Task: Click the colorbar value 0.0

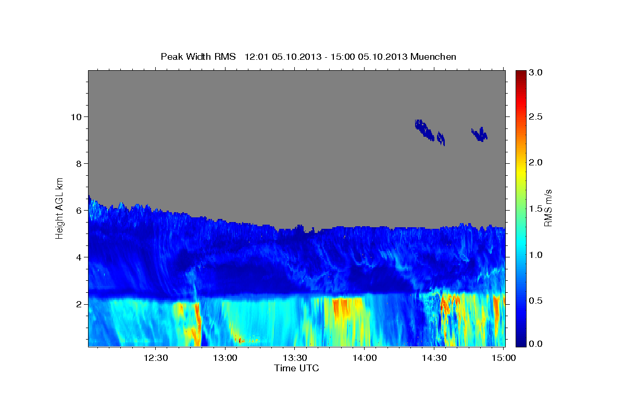Action: click(x=537, y=344)
